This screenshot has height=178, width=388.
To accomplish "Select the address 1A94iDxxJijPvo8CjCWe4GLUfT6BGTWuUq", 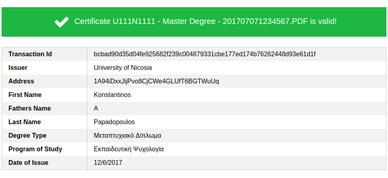I will [156, 81].
